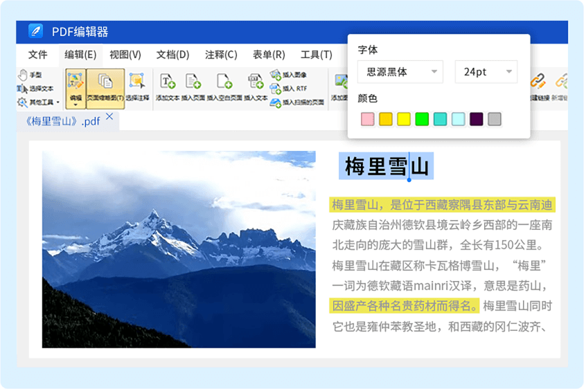Open the 注释(C) menu
The image size is (584, 389).
coord(221,55)
